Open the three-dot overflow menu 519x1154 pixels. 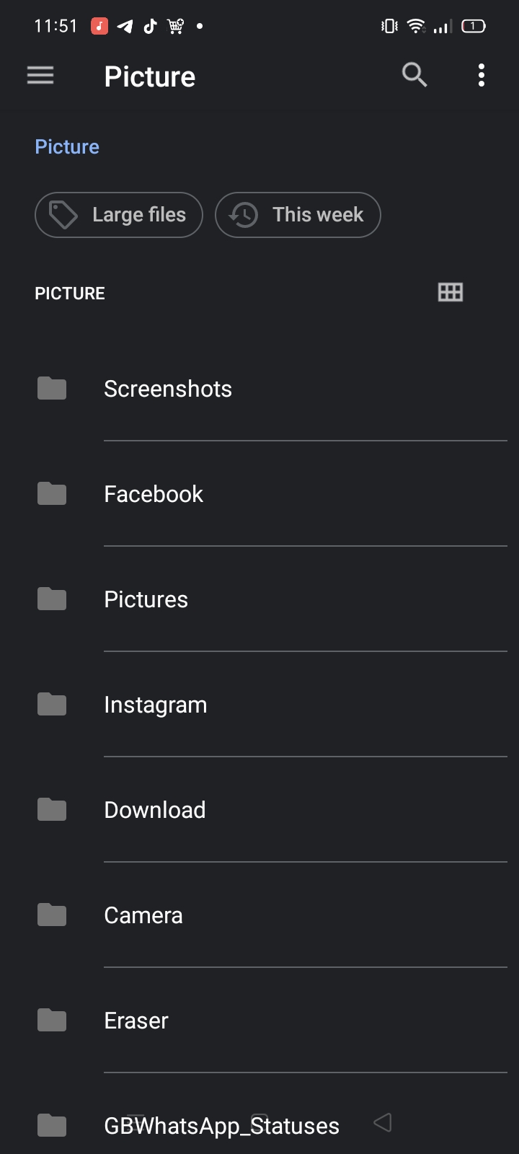coord(481,75)
